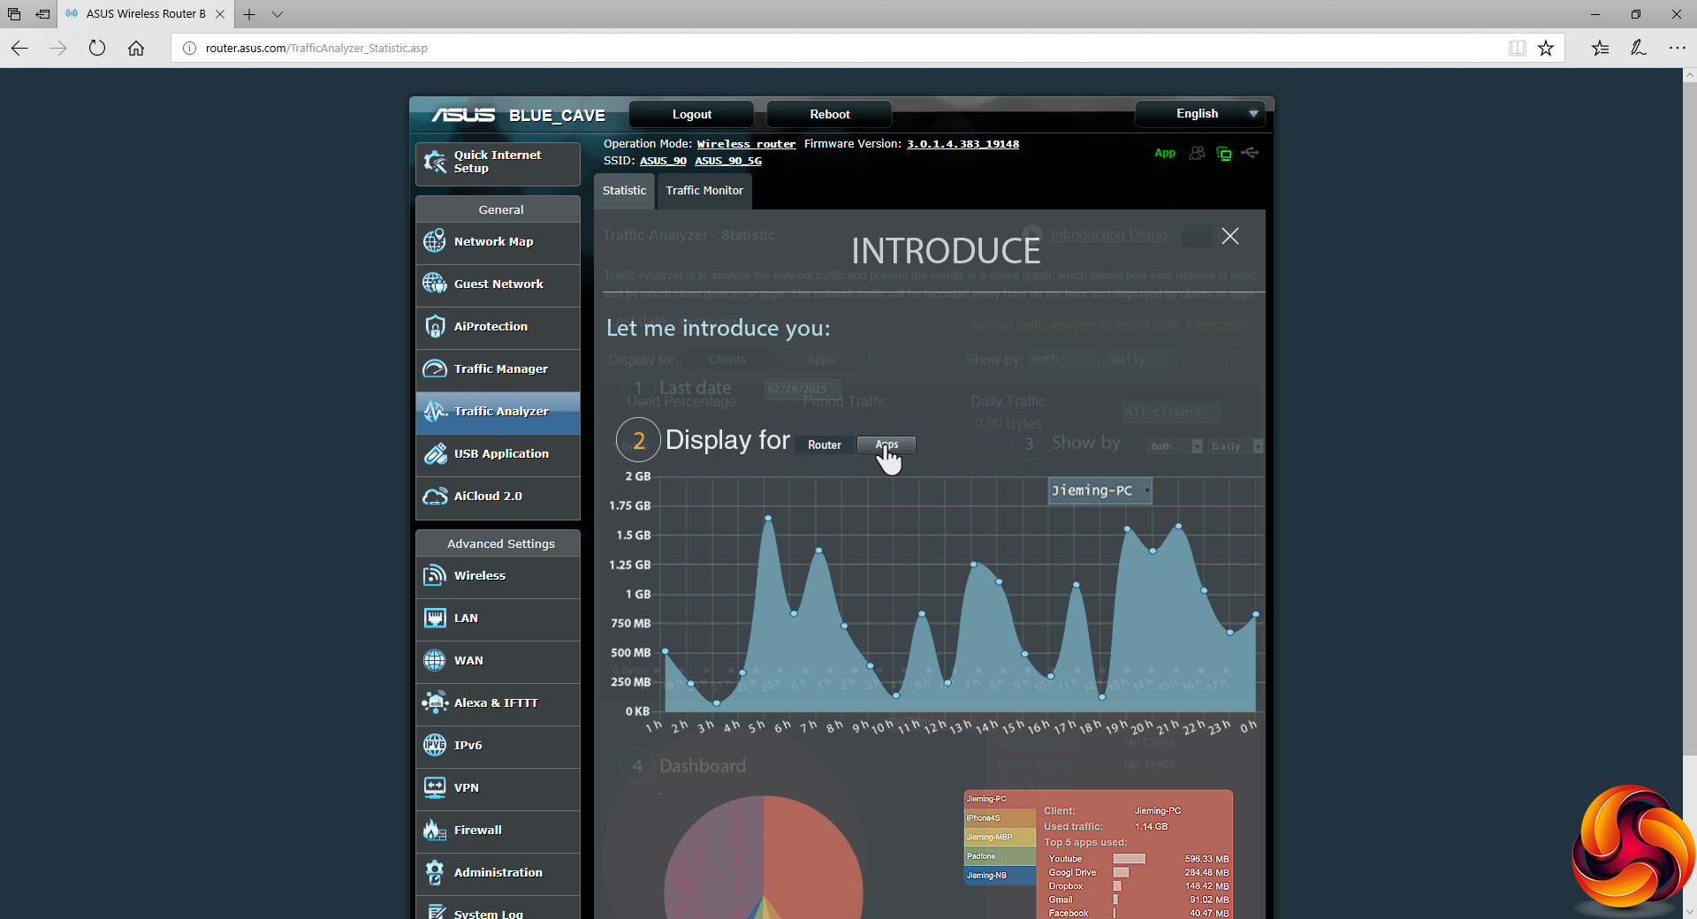The image size is (1697, 919).
Task: Open Administration gear-person icon
Action: click(x=435, y=872)
